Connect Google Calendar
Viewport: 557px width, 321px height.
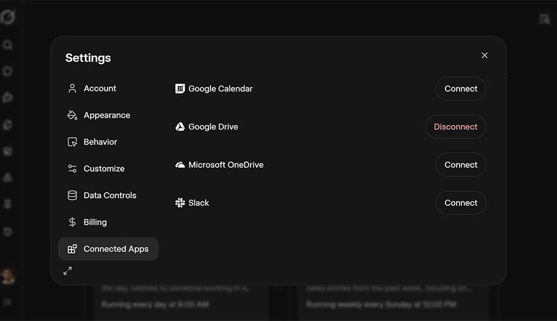(x=461, y=89)
